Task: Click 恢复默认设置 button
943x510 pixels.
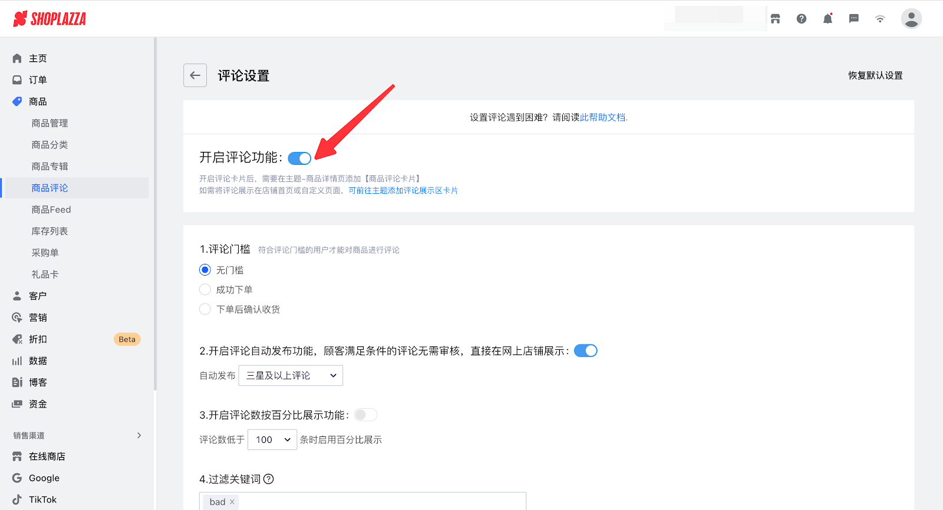Action: pyautogui.click(x=875, y=75)
